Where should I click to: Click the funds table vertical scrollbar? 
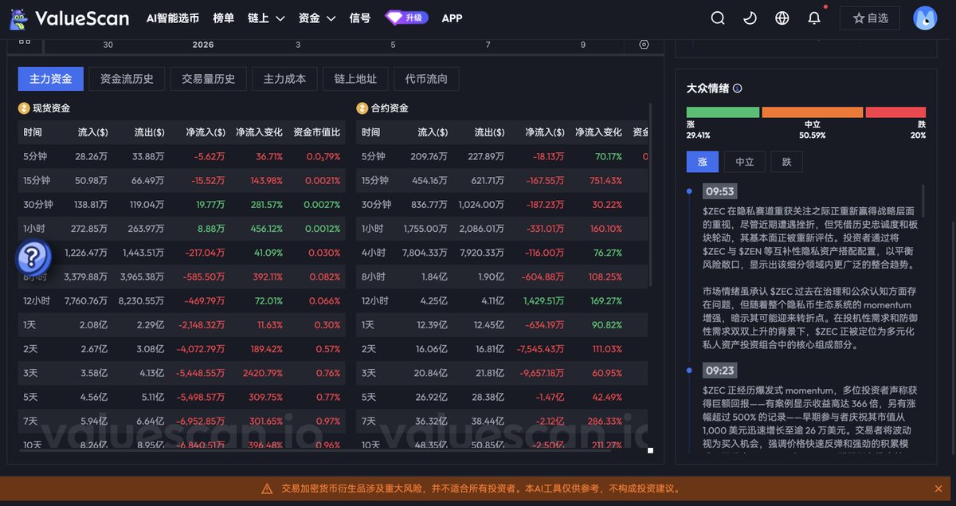(x=650, y=195)
